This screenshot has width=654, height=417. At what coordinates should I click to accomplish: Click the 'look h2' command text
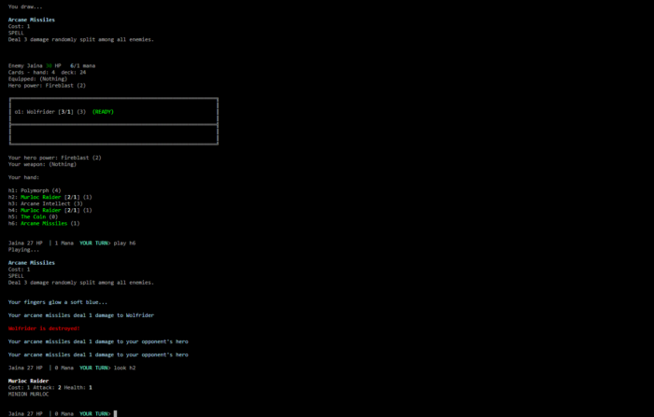124,368
